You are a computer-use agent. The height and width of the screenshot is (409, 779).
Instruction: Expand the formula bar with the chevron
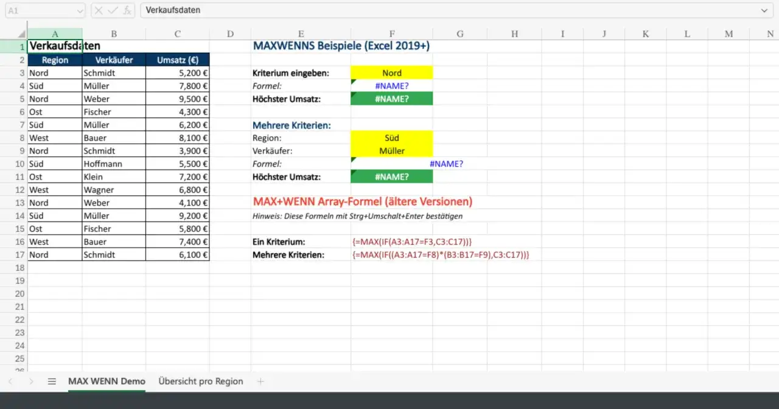pyautogui.click(x=764, y=10)
